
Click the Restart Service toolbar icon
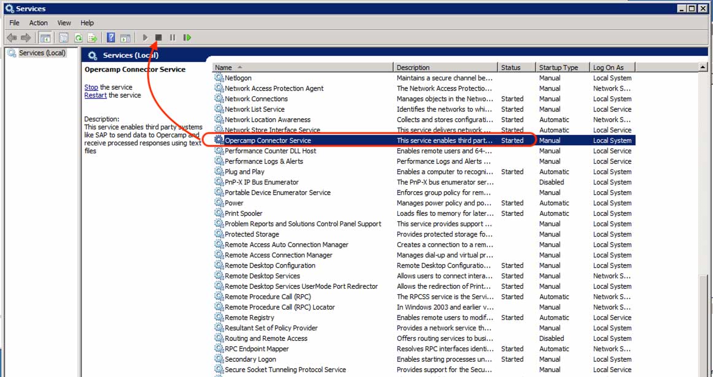[187, 38]
